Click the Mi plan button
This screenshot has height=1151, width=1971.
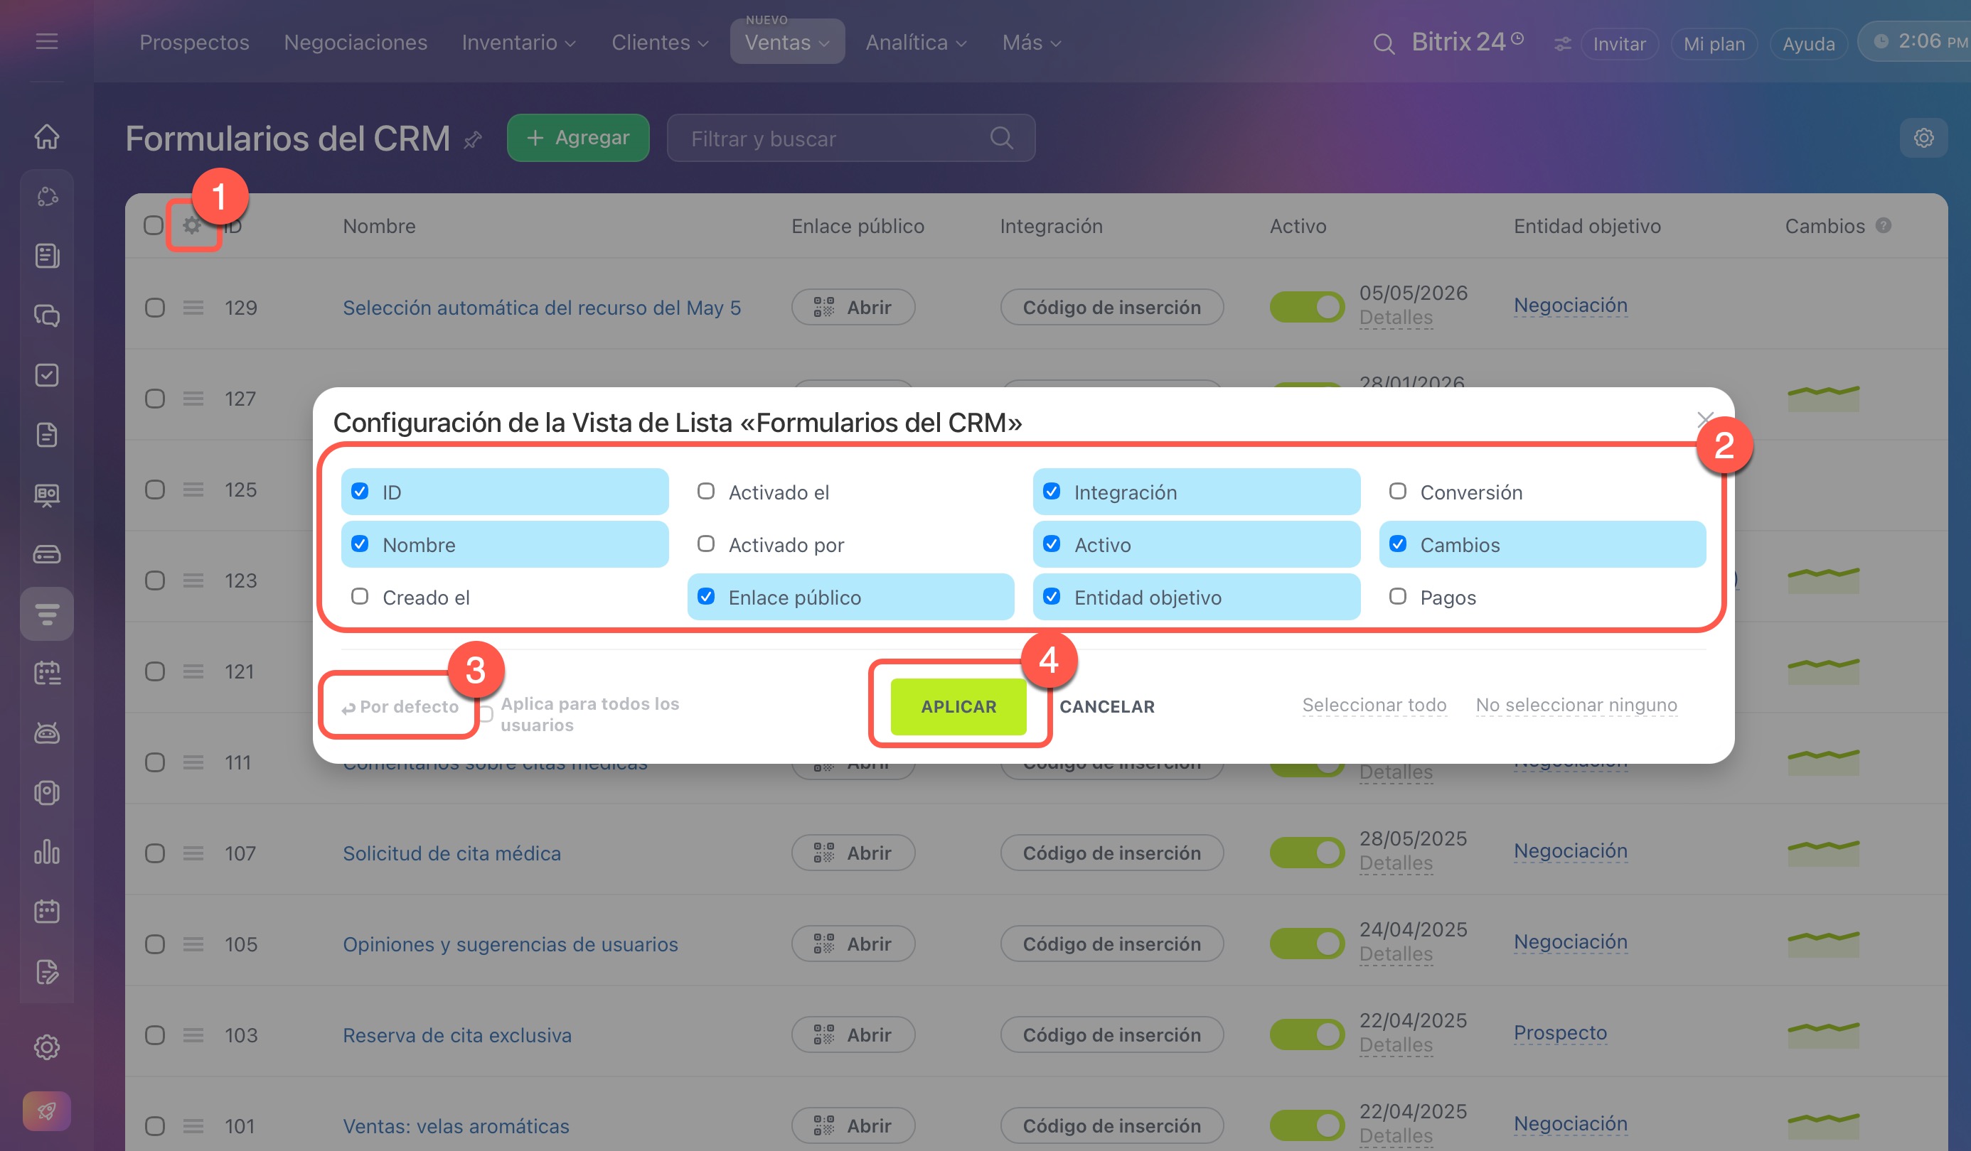pyautogui.click(x=1714, y=45)
